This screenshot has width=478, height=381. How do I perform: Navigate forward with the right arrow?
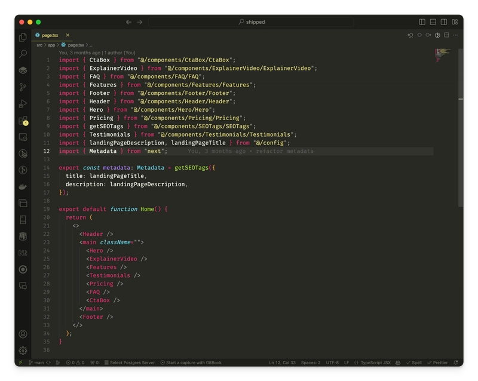click(139, 22)
